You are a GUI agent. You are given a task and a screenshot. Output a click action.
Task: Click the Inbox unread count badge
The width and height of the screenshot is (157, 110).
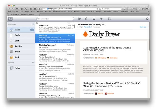[32, 30]
